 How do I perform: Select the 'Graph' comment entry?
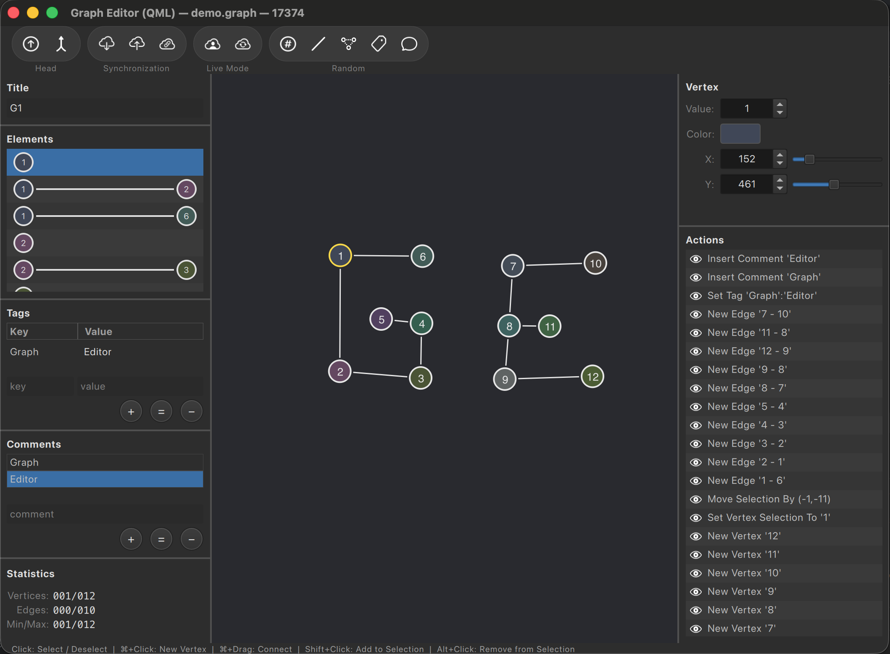105,462
